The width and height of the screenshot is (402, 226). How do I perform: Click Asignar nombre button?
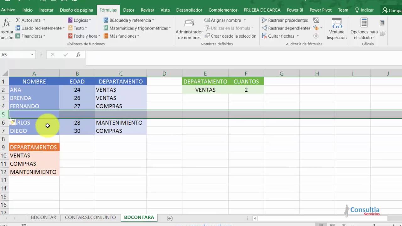click(x=225, y=20)
